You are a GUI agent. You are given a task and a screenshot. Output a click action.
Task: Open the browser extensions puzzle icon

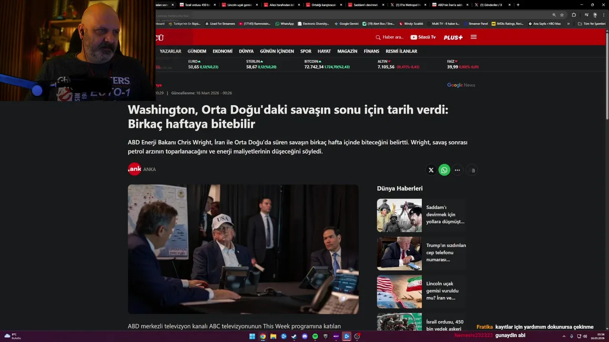[574, 15]
